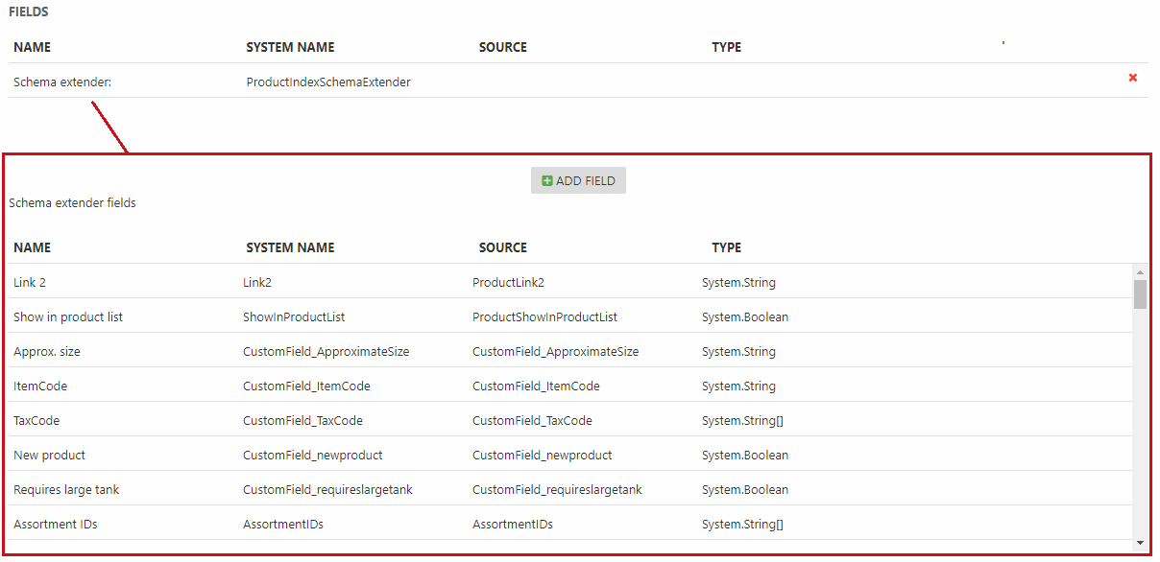
Task: Click the lower SOURCE column header
Action: point(502,247)
